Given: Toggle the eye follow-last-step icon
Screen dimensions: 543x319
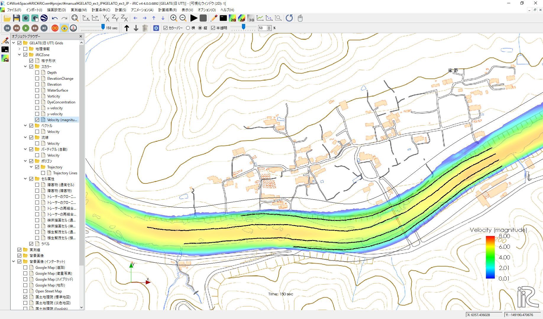Looking at the screenshot, I should pyautogui.click(x=64, y=28).
